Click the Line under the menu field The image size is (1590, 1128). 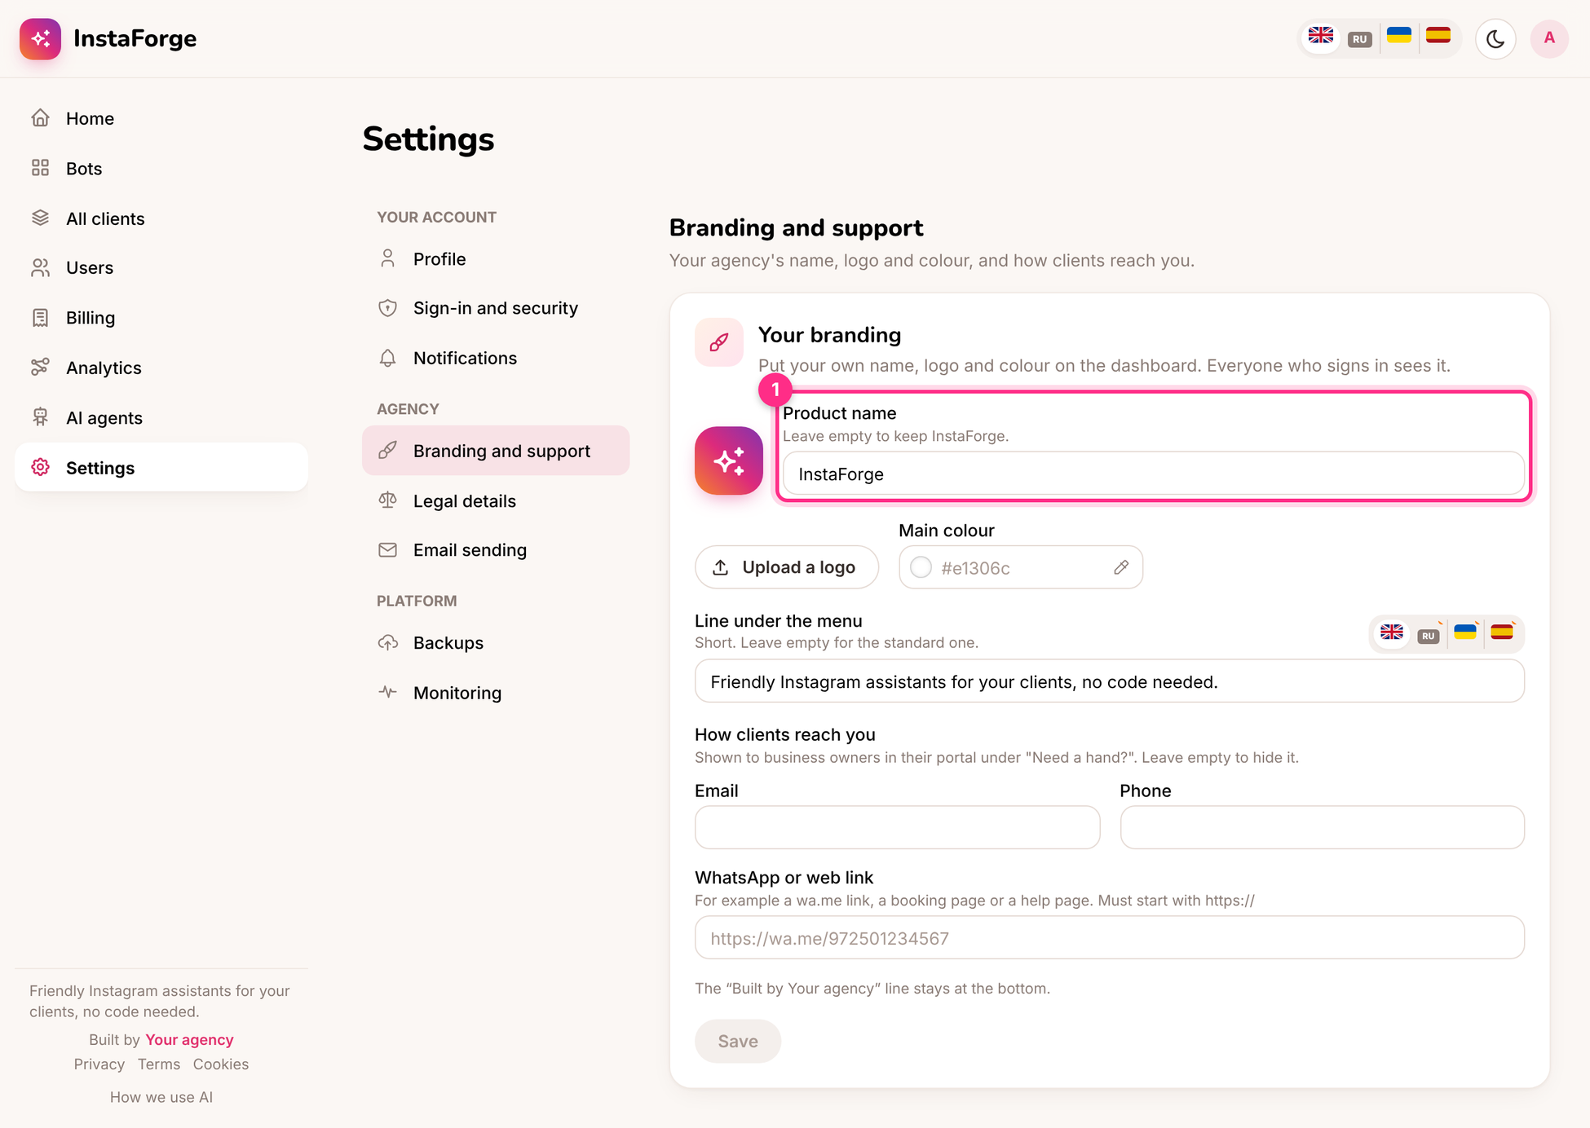[x=1109, y=681]
